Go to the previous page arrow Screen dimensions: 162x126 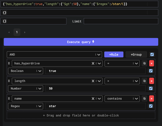(9, 32)
